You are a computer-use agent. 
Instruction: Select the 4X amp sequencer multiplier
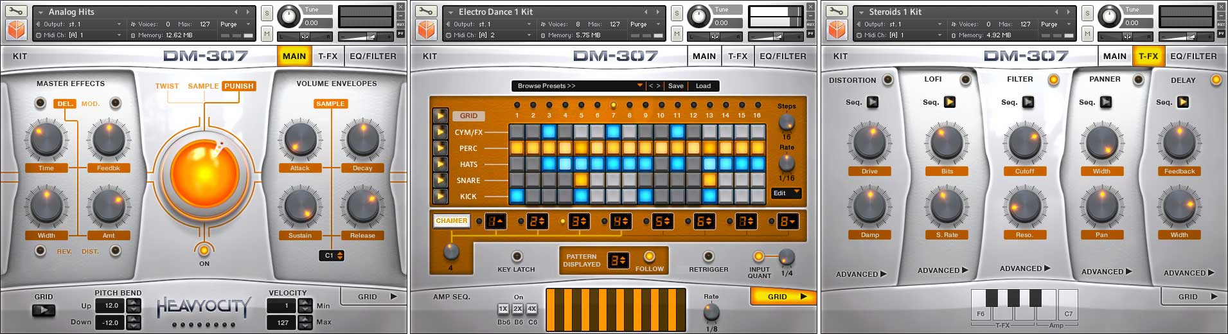[x=532, y=309]
